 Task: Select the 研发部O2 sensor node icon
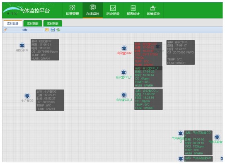[x=22, y=45]
